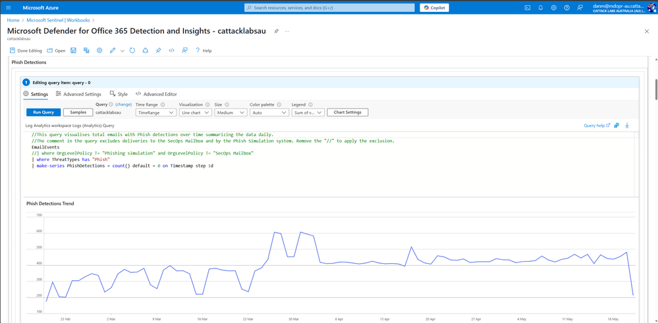Click the Refresh icon in workbook toolbar
The image size is (658, 323).
point(132,51)
